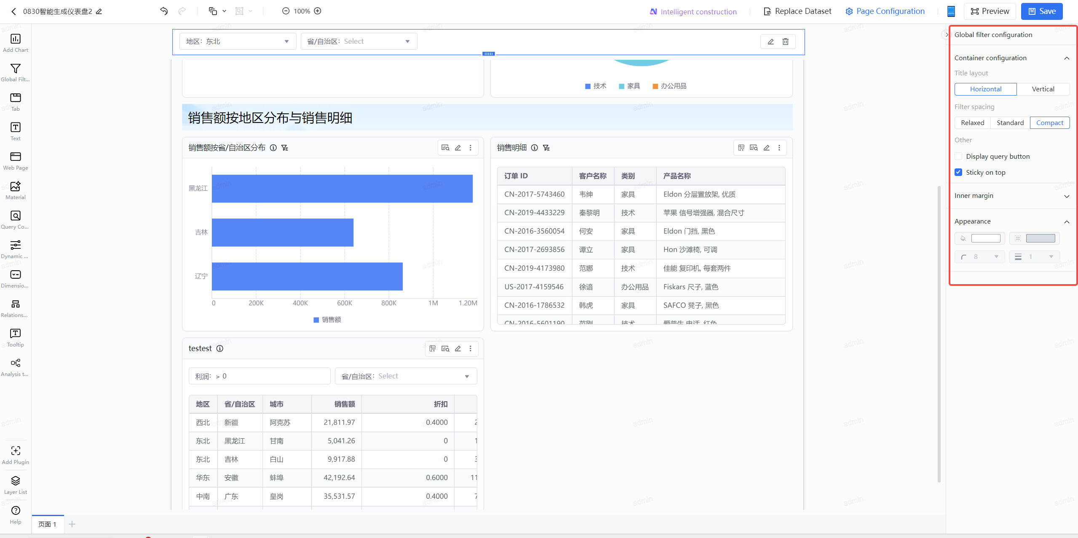This screenshot has width=1078, height=538.
Task: Undo the last action
Action: (164, 11)
